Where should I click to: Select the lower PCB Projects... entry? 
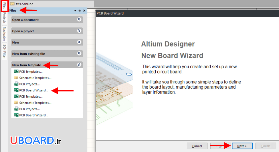[29, 109]
